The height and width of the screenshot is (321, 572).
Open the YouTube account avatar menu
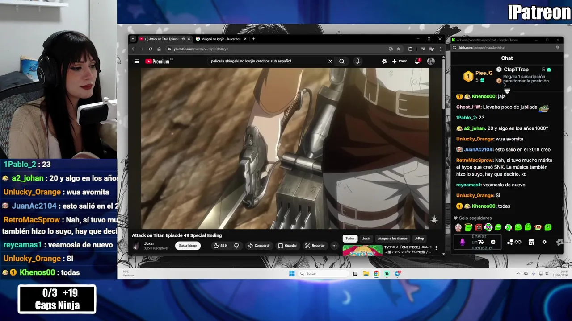coord(431,61)
